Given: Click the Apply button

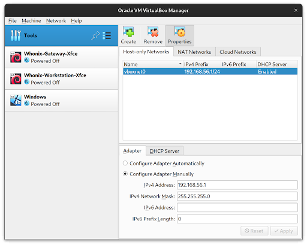Looking at the screenshot, I should 284,231.
